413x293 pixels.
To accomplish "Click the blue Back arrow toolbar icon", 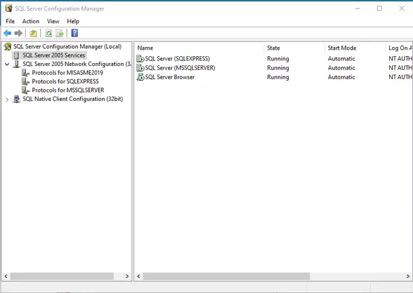I will [7, 33].
